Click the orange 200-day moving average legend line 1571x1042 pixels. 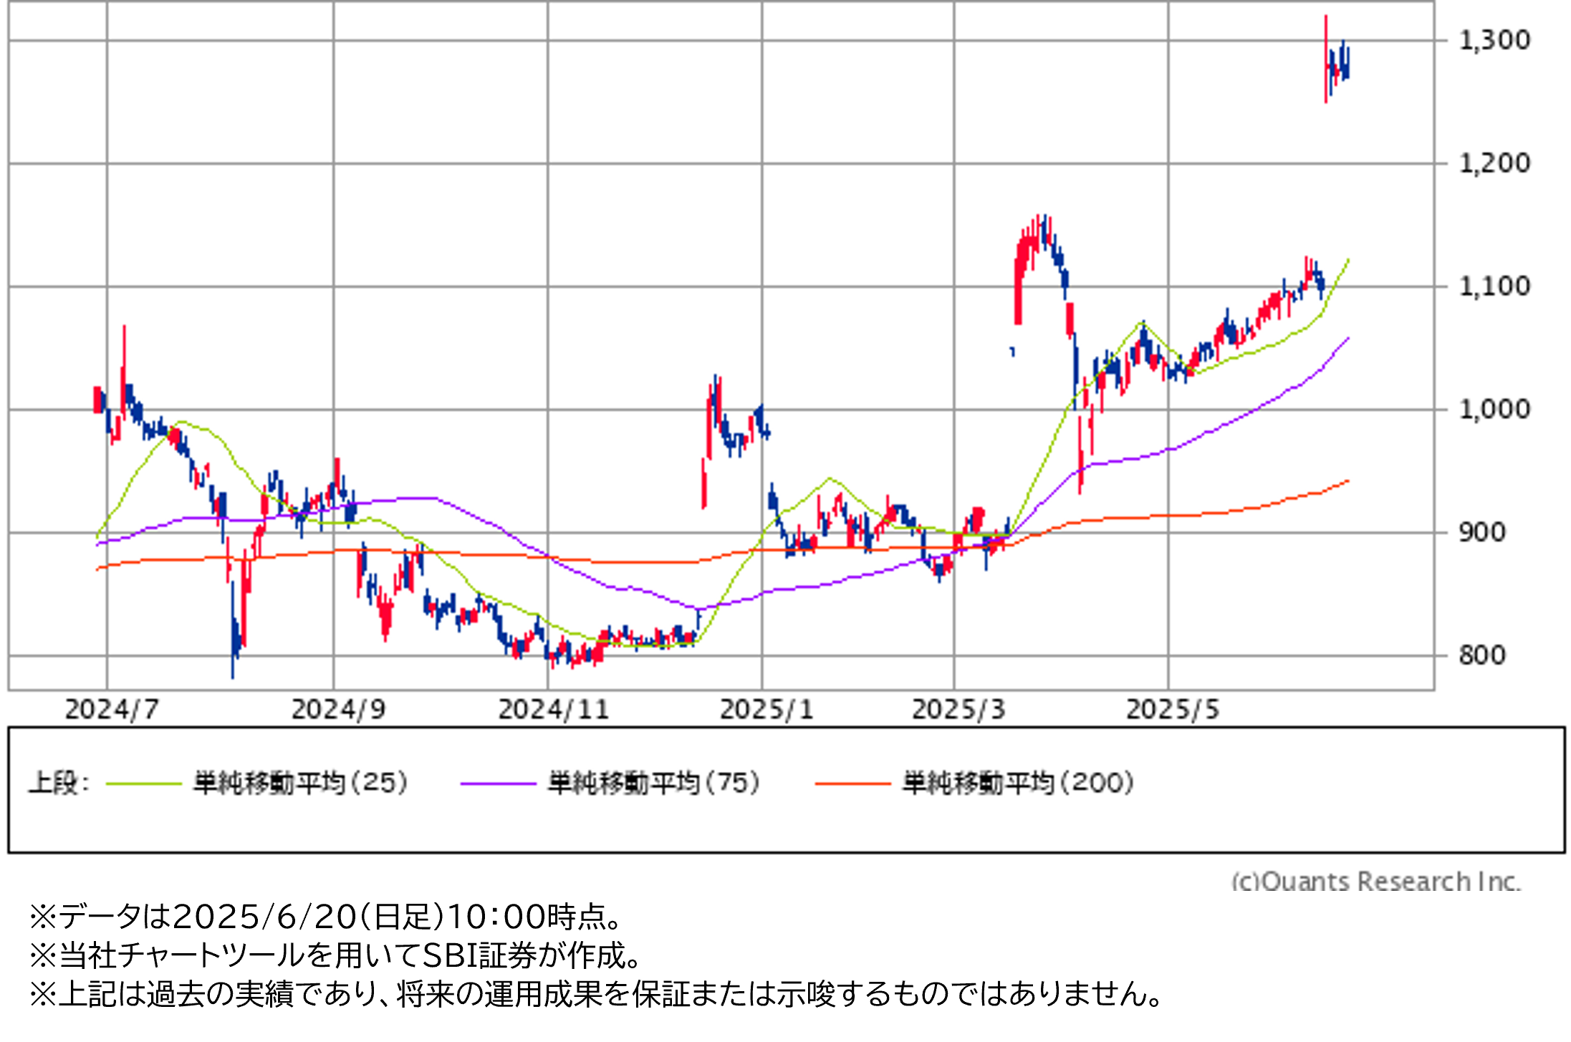852,784
